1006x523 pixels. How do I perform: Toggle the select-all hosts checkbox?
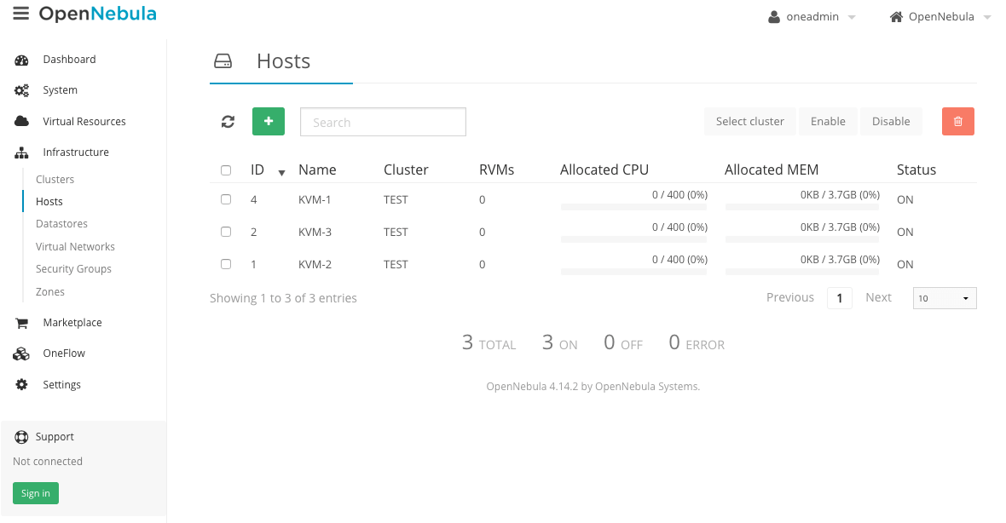[226, 170]
